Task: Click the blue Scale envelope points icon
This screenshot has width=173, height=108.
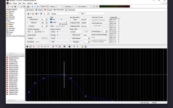Action: point(65,47)
